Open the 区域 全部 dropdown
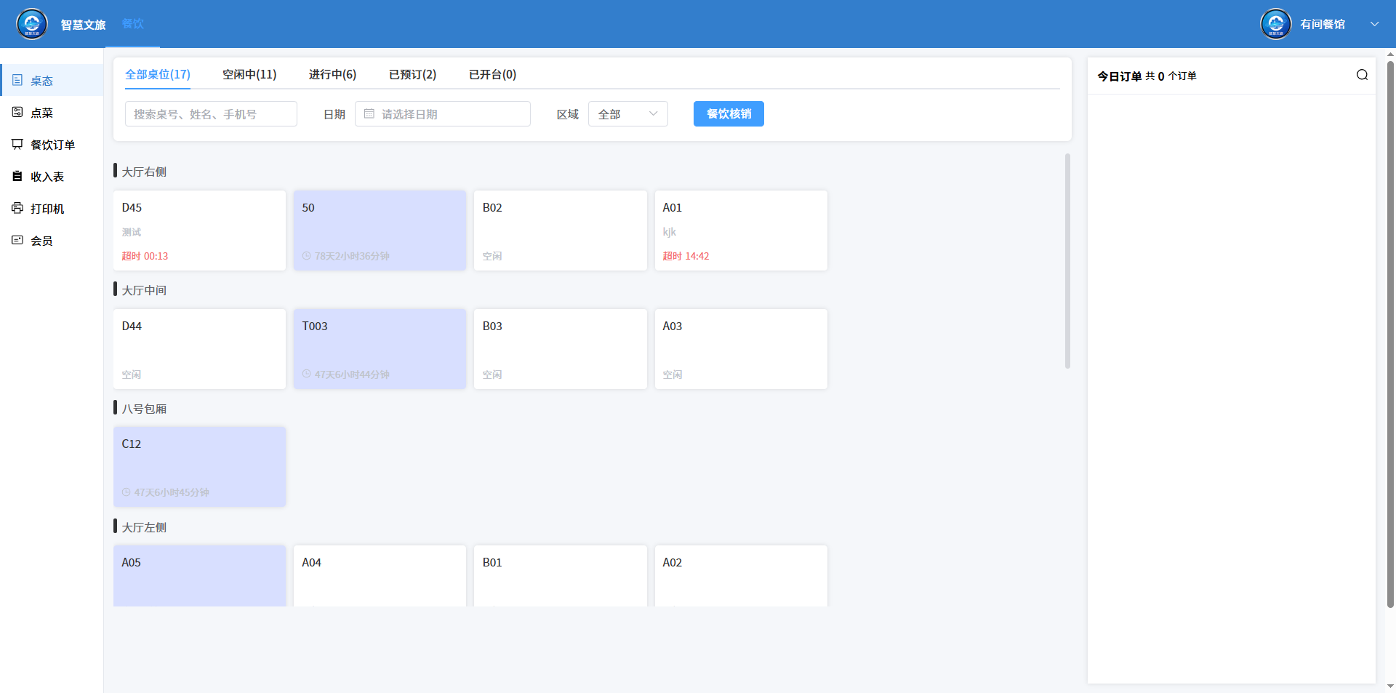 point(628,114)
